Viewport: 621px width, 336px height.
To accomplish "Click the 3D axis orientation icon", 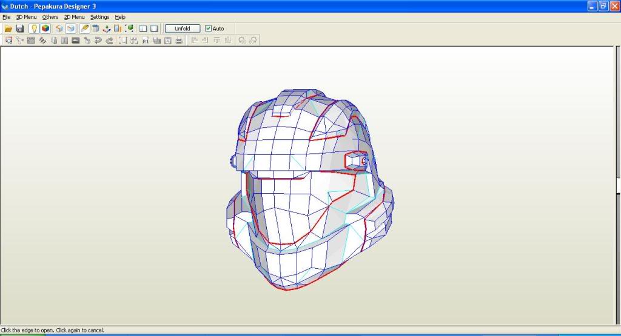I will point(107,28).
